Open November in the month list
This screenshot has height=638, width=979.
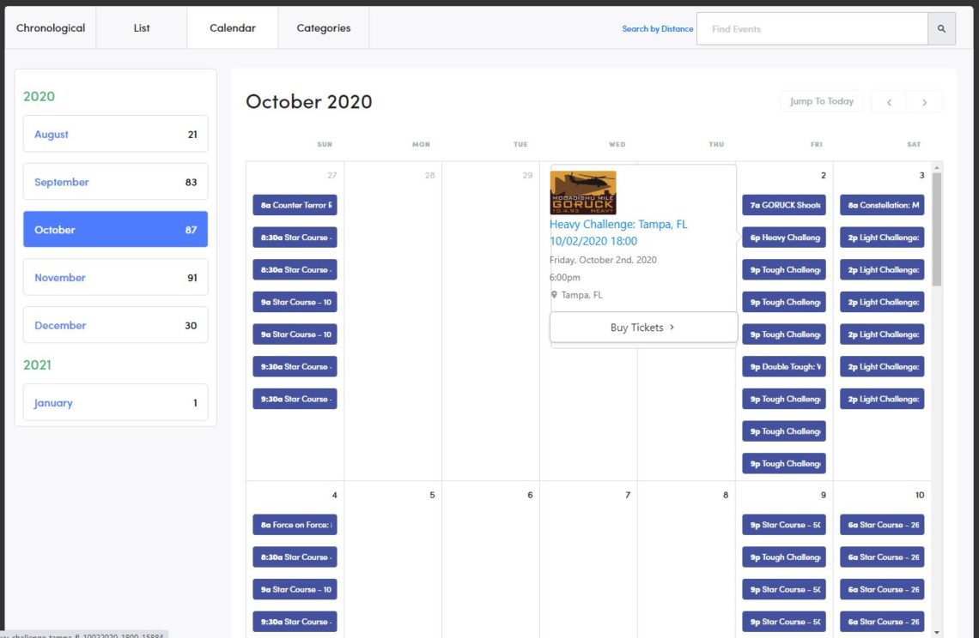tap(116, 278)
